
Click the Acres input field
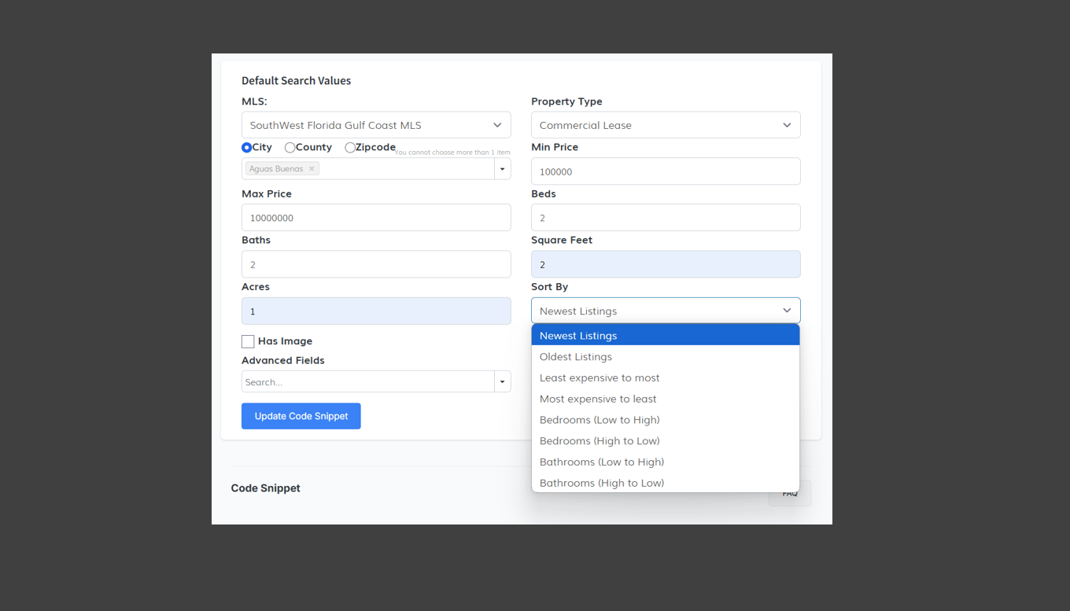[x=376, y=311]
